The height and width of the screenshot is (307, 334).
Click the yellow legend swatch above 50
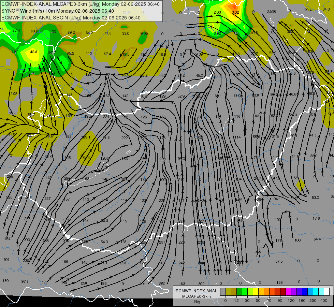click(256, 292)
